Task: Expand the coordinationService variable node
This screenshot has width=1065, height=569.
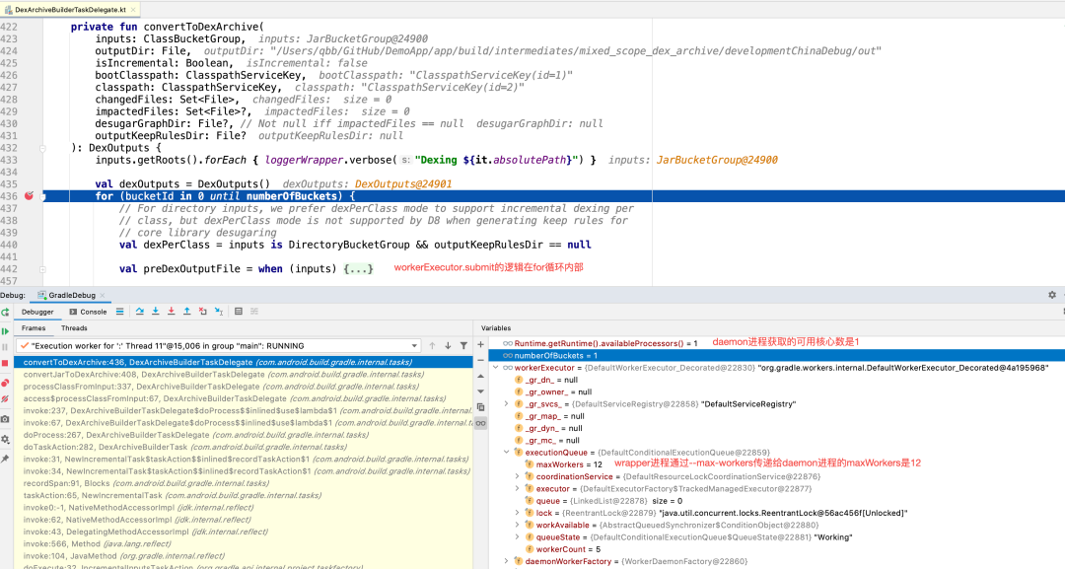Action: pos(517,476)
